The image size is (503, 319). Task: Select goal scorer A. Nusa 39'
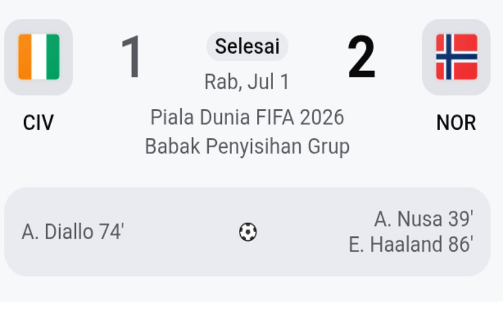(424, 219)
